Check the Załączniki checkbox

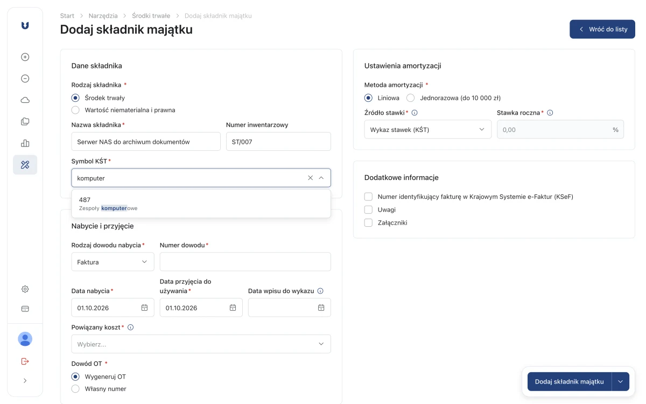[x=368, y=222]
